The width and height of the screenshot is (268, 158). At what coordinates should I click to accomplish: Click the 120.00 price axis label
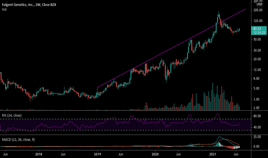[258, 21]
